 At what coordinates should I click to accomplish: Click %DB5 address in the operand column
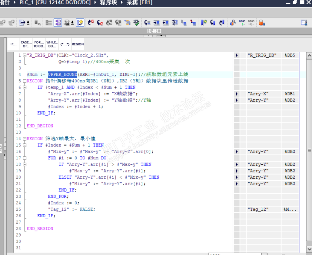tap(290, 55)
